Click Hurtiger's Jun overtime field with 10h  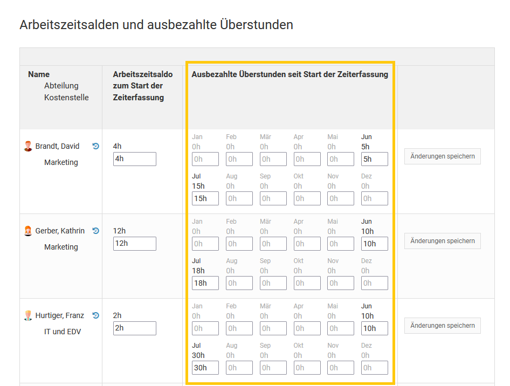[x=374, y=328]
